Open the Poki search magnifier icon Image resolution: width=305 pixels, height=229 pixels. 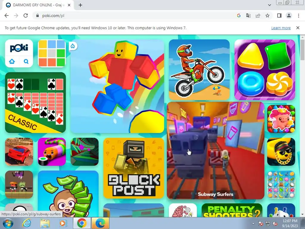(x=26, y=61)
